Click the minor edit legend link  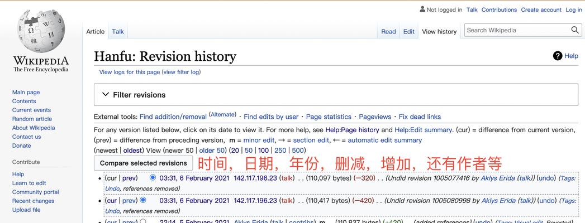tap(259, 140)
